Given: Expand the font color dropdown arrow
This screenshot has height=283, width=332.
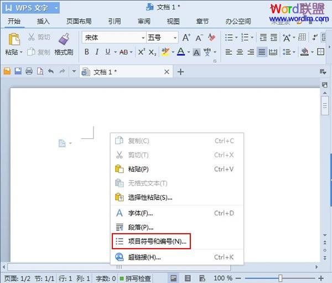Looking at the screenshot, I should tap(189, 53).
